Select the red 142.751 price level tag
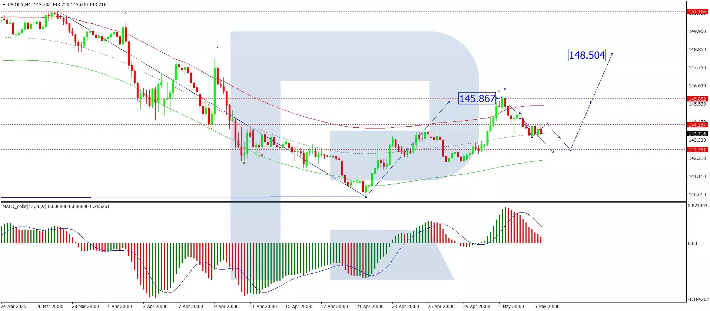Screen dimensions: 710x311 coord(697,150)
